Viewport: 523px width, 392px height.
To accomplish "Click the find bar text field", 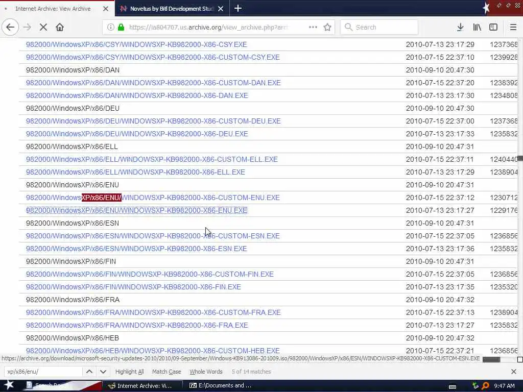I will click(43, 372).
